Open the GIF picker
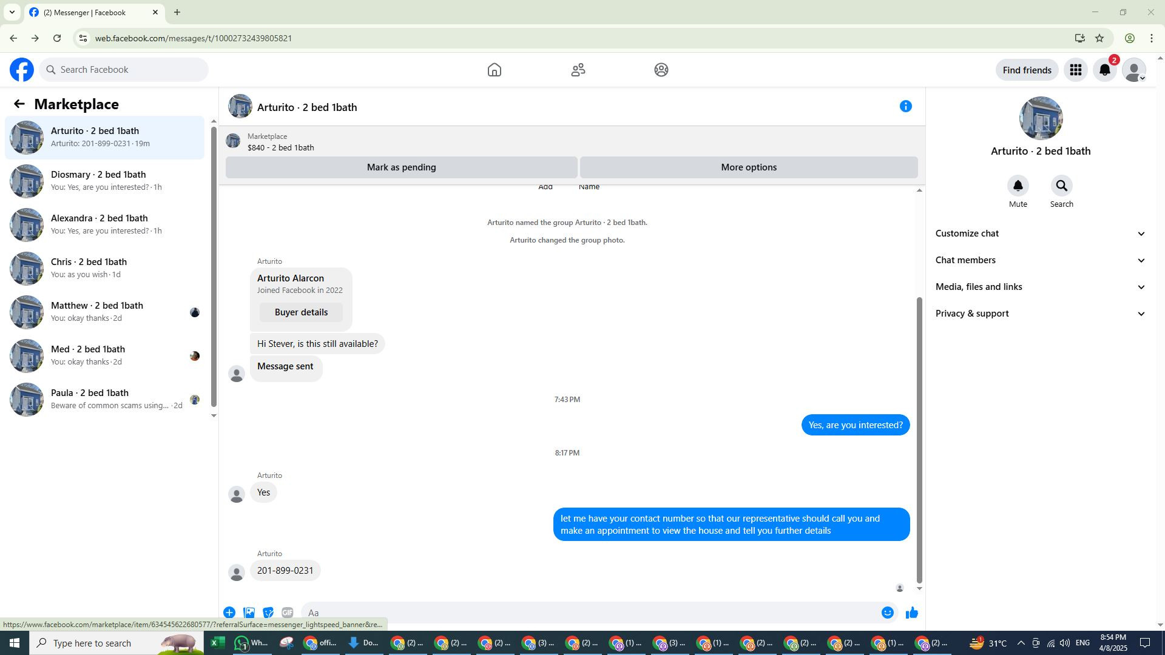 click(x=288, y=613)
